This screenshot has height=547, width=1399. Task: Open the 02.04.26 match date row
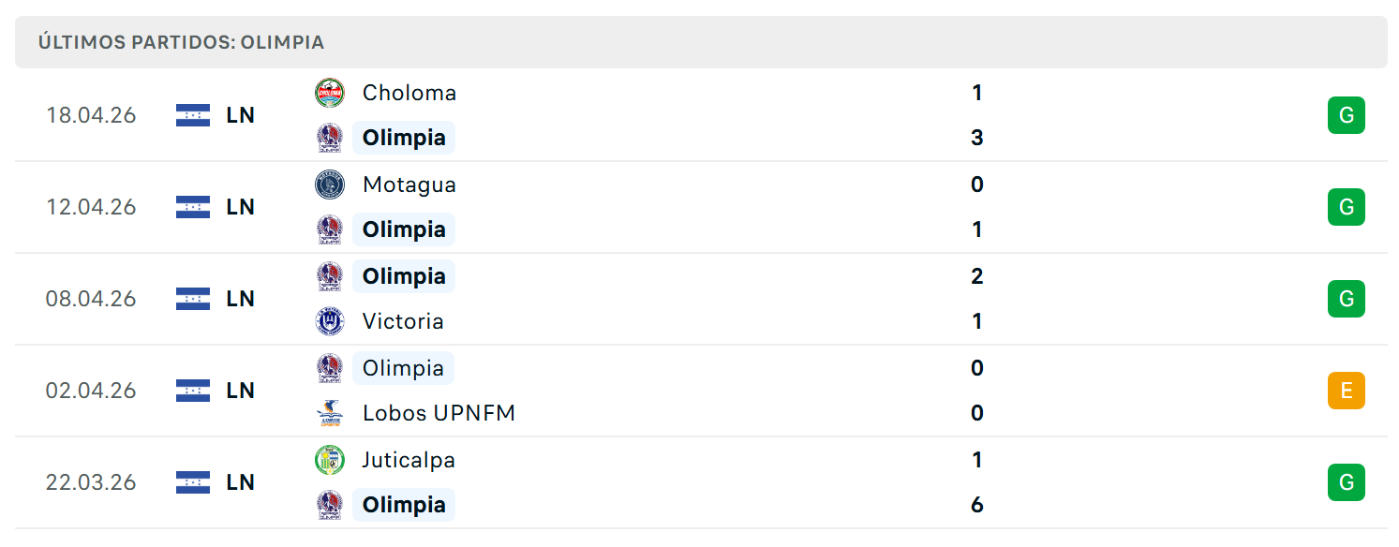[701, 391]
